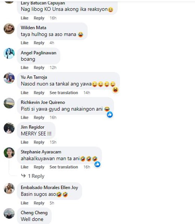The height and width of the screenshot is (224, 195).
Task: Like Jim Regidor's MERRY SEE comment
Action: pyautogui.click(x=24, y=142)
